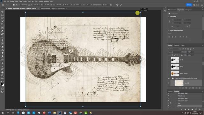The height and width of the screenshot is (115, 204).
Task: Select the Pen tool
Action: (x=2, y=60)
